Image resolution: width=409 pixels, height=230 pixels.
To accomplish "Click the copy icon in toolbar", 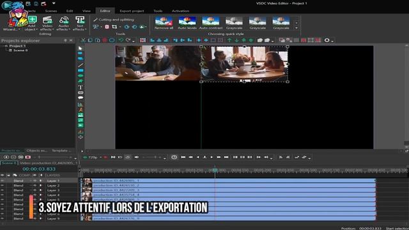I will pos(90,40).
